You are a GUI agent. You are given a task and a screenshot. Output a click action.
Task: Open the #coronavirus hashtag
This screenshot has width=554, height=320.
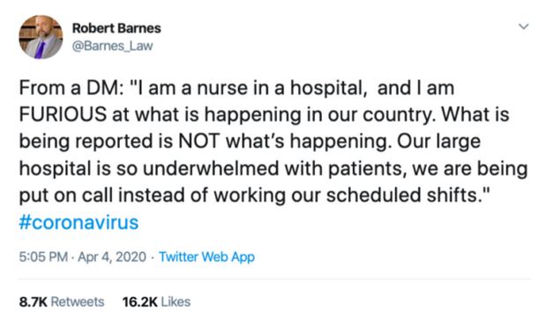(x=79, y=222)
